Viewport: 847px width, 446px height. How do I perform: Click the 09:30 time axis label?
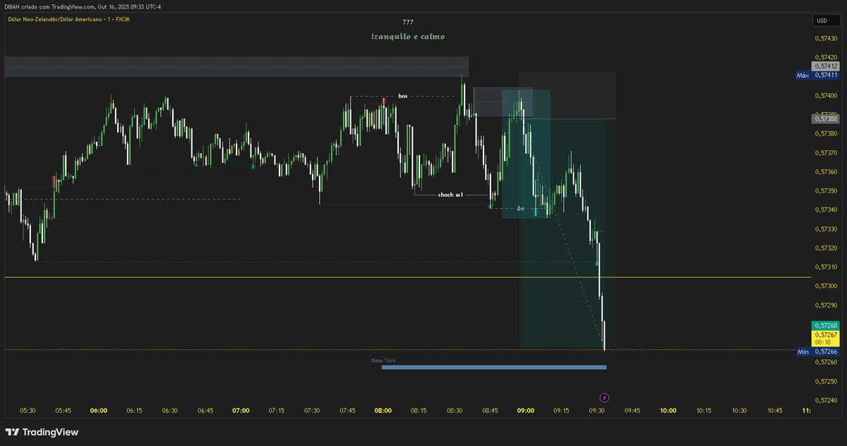(x=597, y=411)
